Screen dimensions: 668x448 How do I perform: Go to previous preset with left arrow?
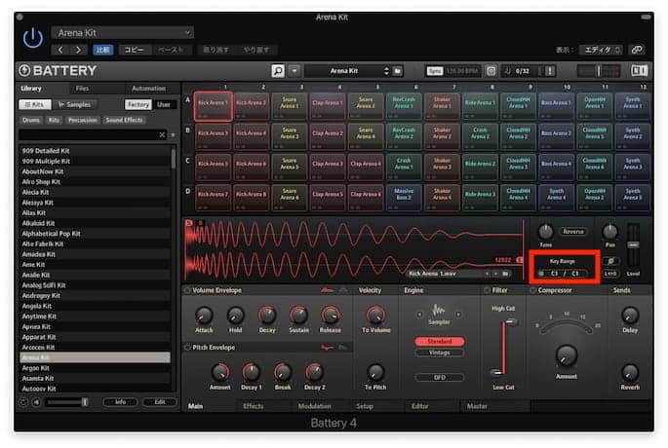[x=60, y=50]
